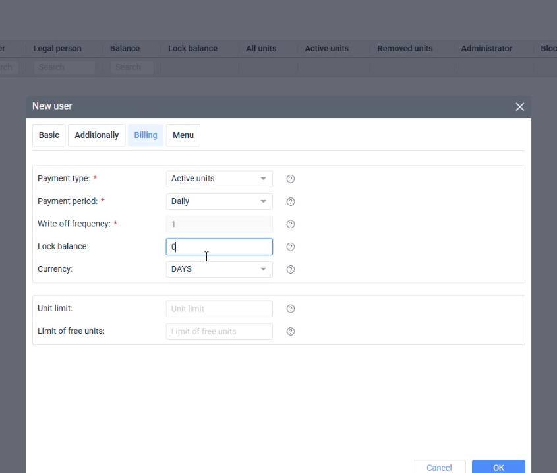The image size is (557, 473).
Task: Cancel the new user dialog
Action: click(439, 467)
